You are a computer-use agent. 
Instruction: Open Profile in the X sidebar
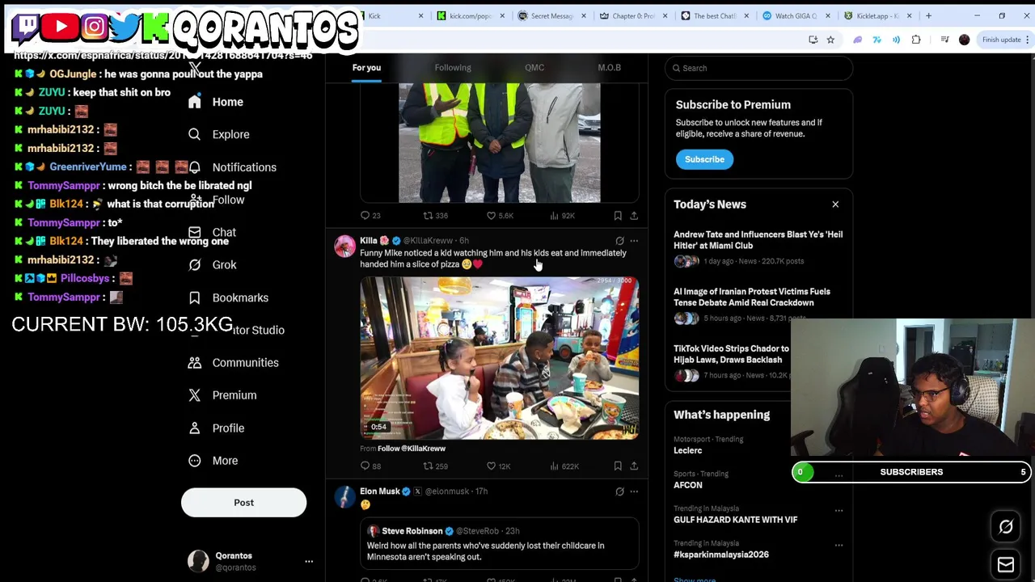coord(216,428)
